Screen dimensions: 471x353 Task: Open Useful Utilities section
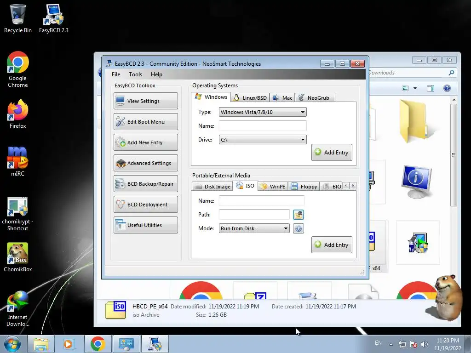coord(146,225)
